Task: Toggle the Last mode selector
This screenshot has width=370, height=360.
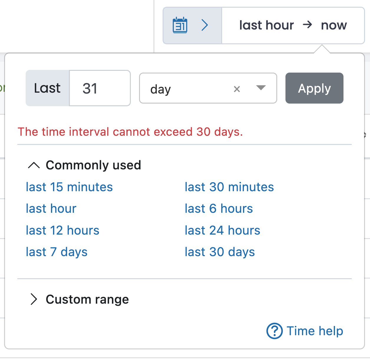Action: click(x=47, y=88)
